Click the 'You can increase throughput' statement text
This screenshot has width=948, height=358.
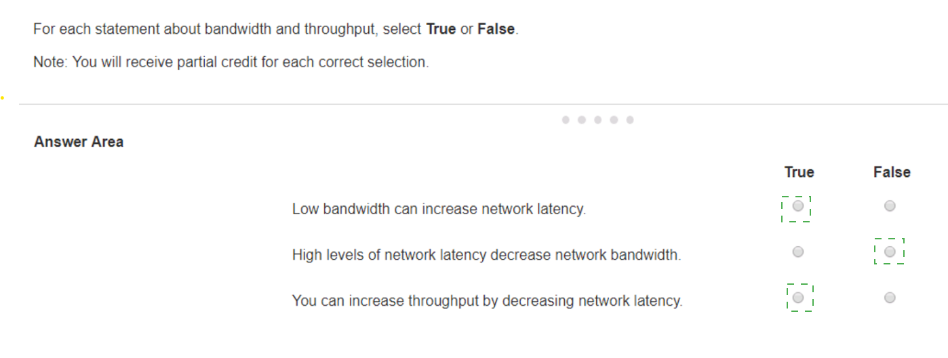tap(487, 300)
